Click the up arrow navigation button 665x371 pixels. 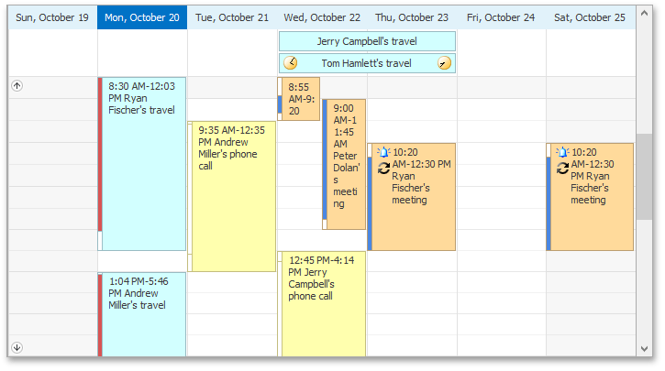point(17,86)
